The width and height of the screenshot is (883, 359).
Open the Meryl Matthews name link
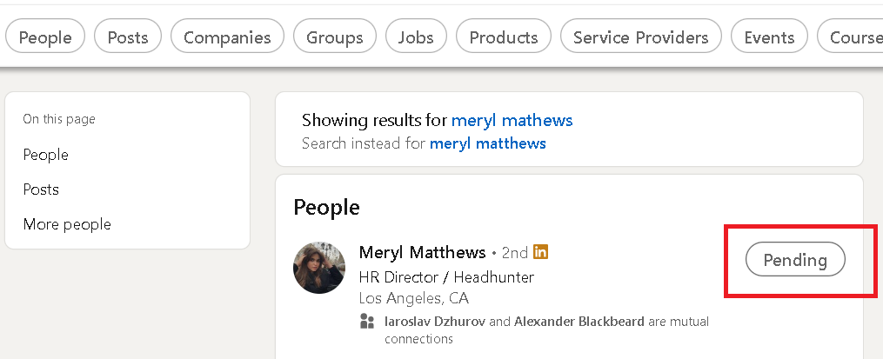point(422,252)
